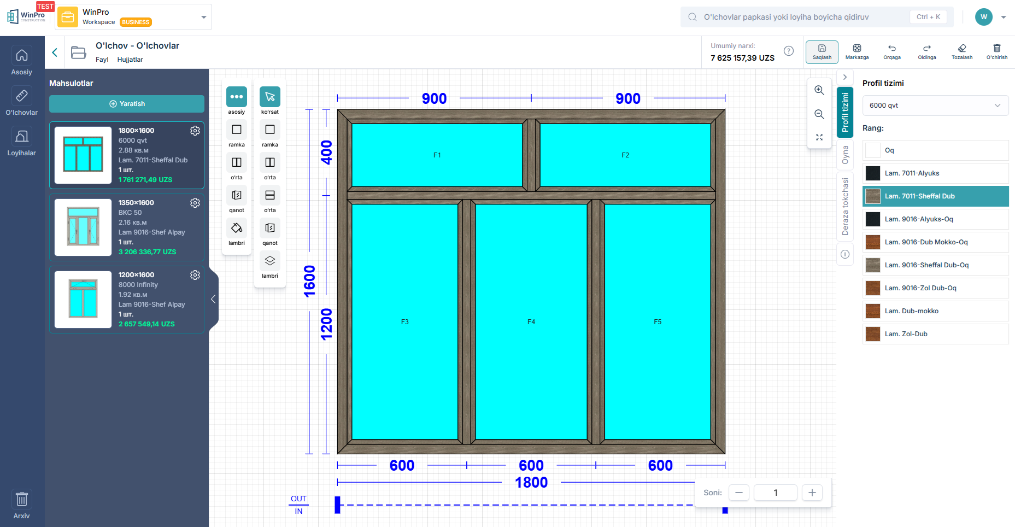Screen dimensions: 1015x527
Task: Select the lambri paint bucket tool
Action: tap(236, 228)
